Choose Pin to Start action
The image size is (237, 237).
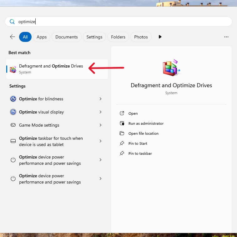pos(138,144)
